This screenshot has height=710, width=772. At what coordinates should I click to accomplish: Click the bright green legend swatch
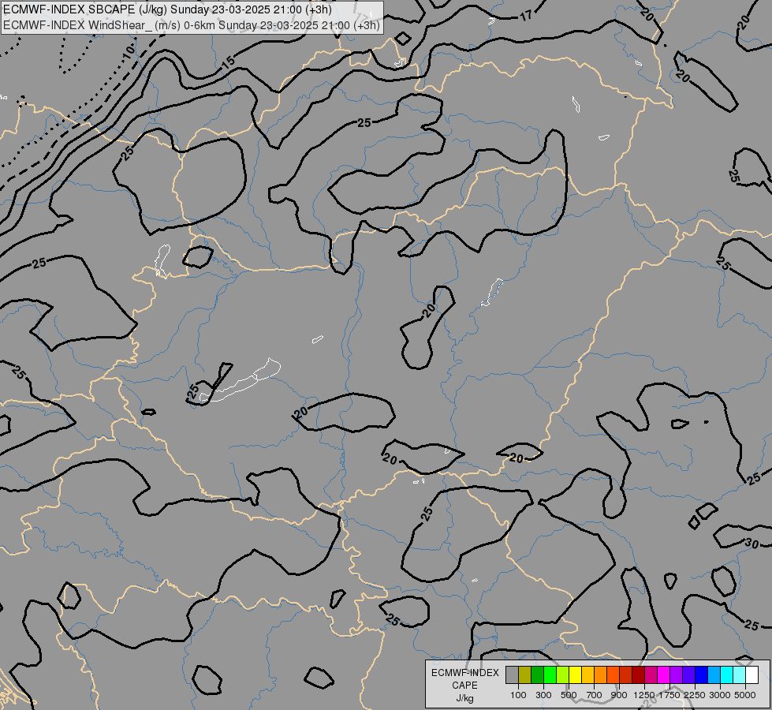click(550, 675)
